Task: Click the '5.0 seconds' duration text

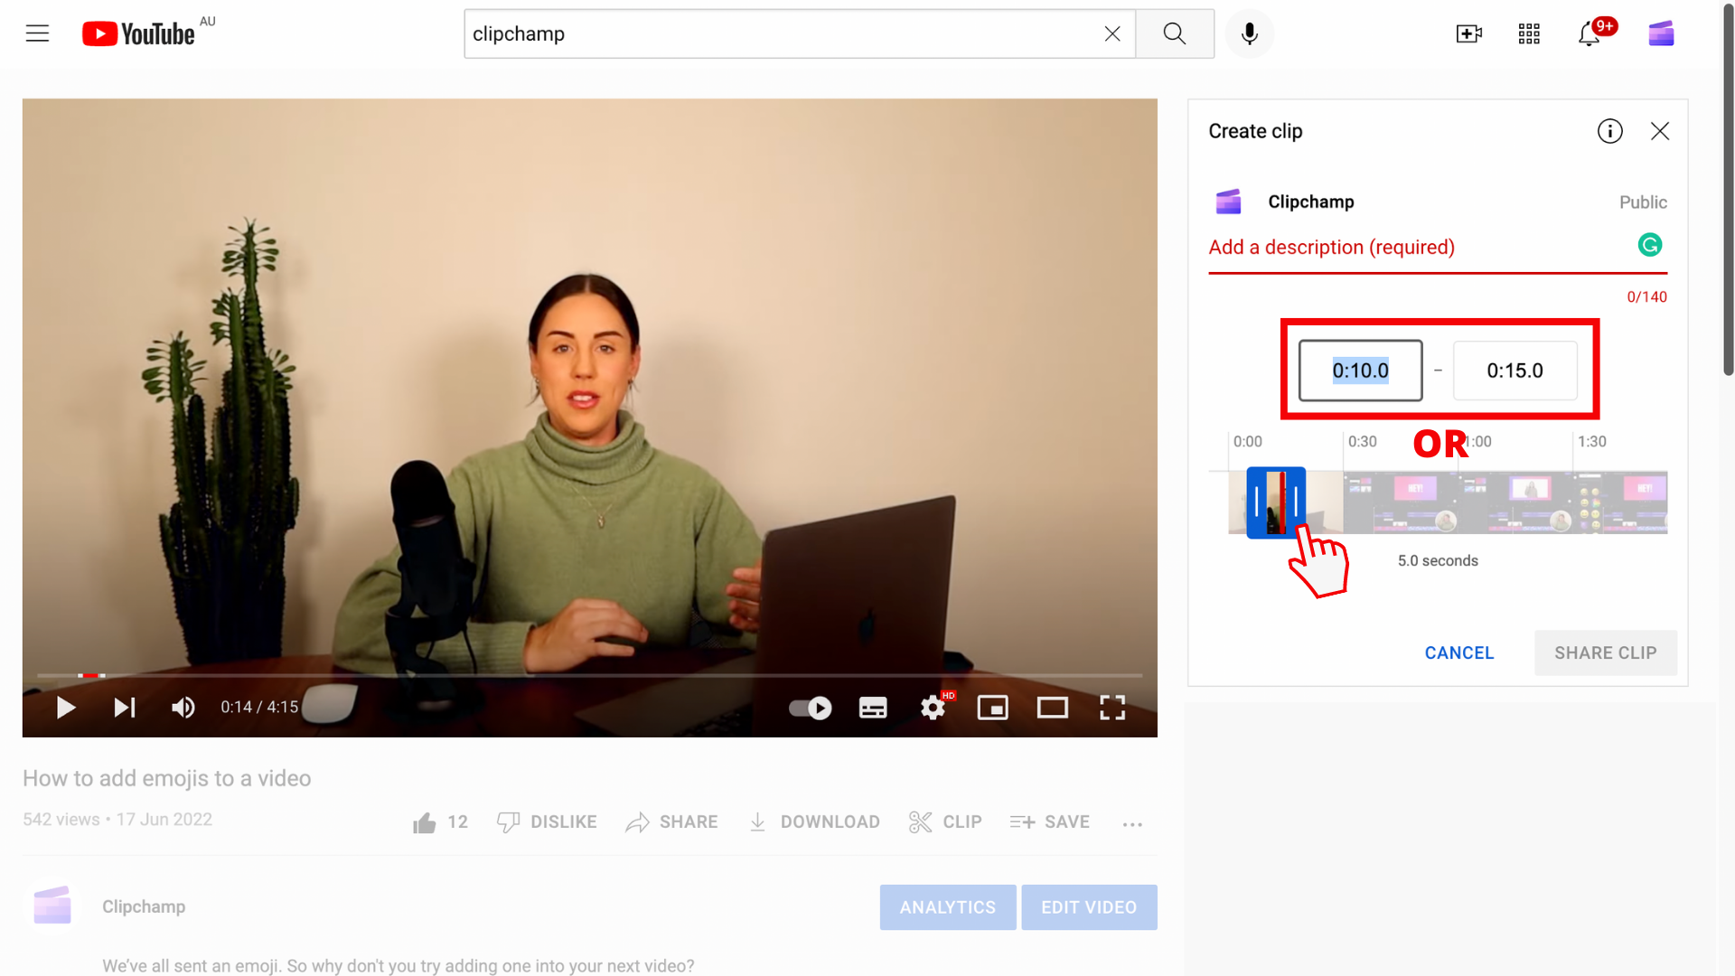Action: [x=1437, y=560]
